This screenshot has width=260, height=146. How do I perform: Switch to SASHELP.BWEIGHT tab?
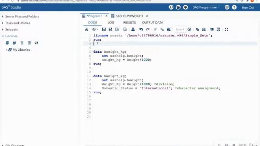coord(129,16)
